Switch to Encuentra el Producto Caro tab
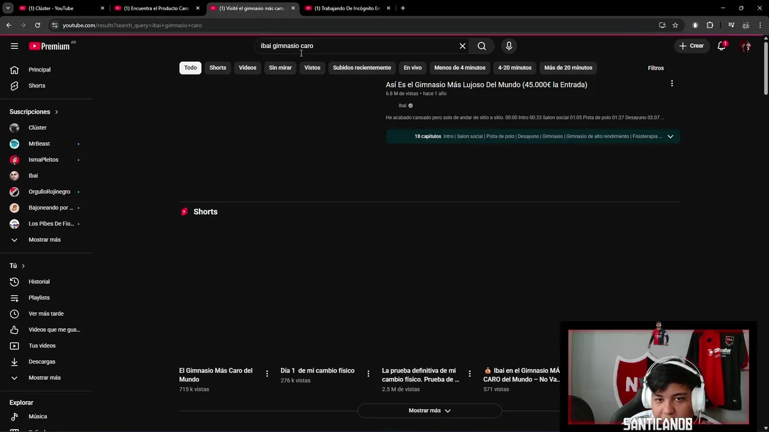This screenshot has height=432, width=769. tap(157, 8)
